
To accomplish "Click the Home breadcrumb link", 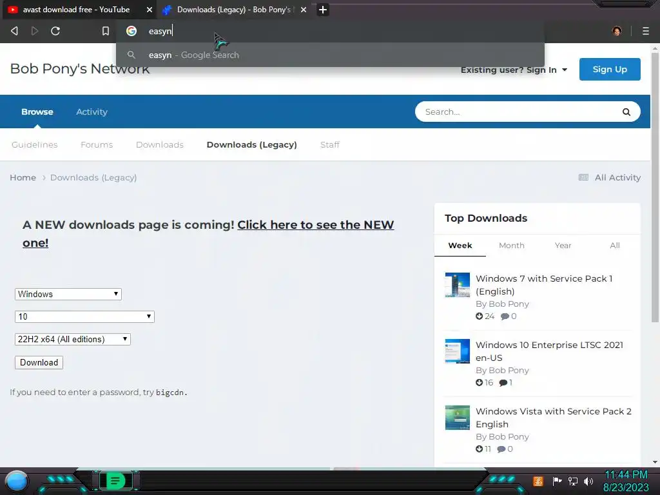I will (23, 178).
